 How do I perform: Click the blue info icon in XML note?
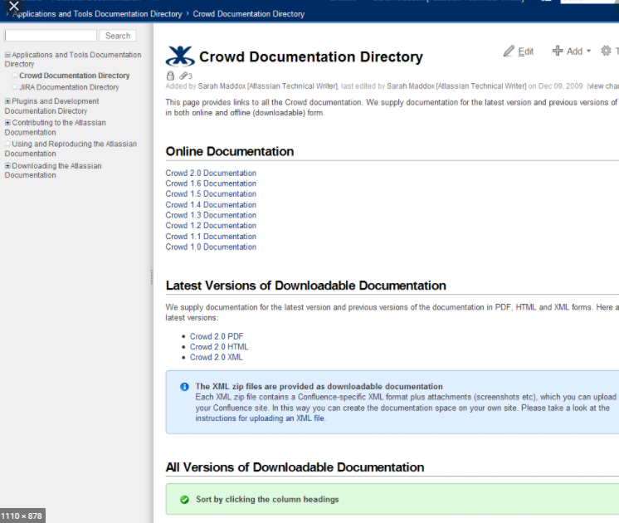[184, 387]
